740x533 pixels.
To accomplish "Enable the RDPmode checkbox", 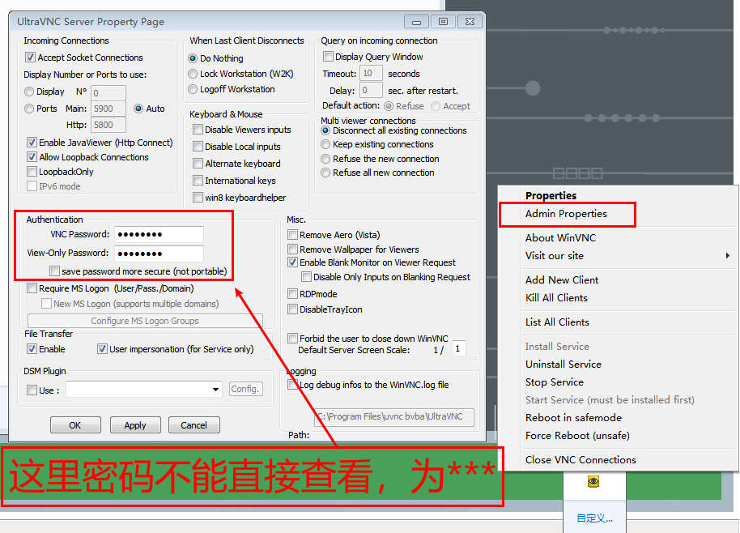I will pyautogui.click(x=292, y=294).
